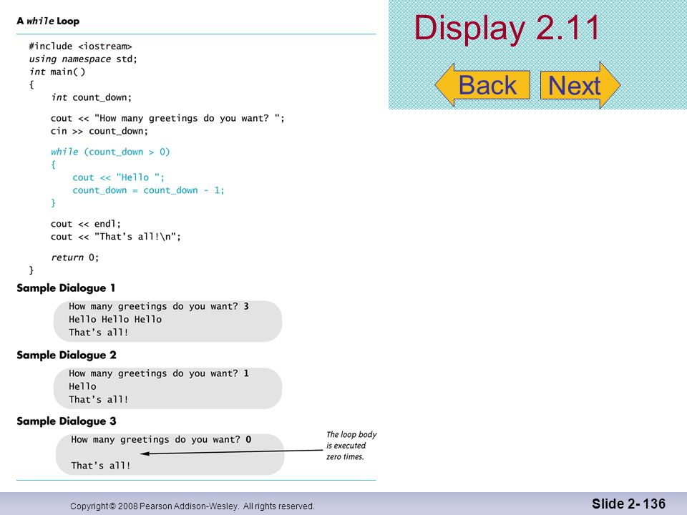Image resolution: width=687 pixels, height=515 pixels.
Task: Click the 'The loop body is executed zero times' note
Action: 351,446
